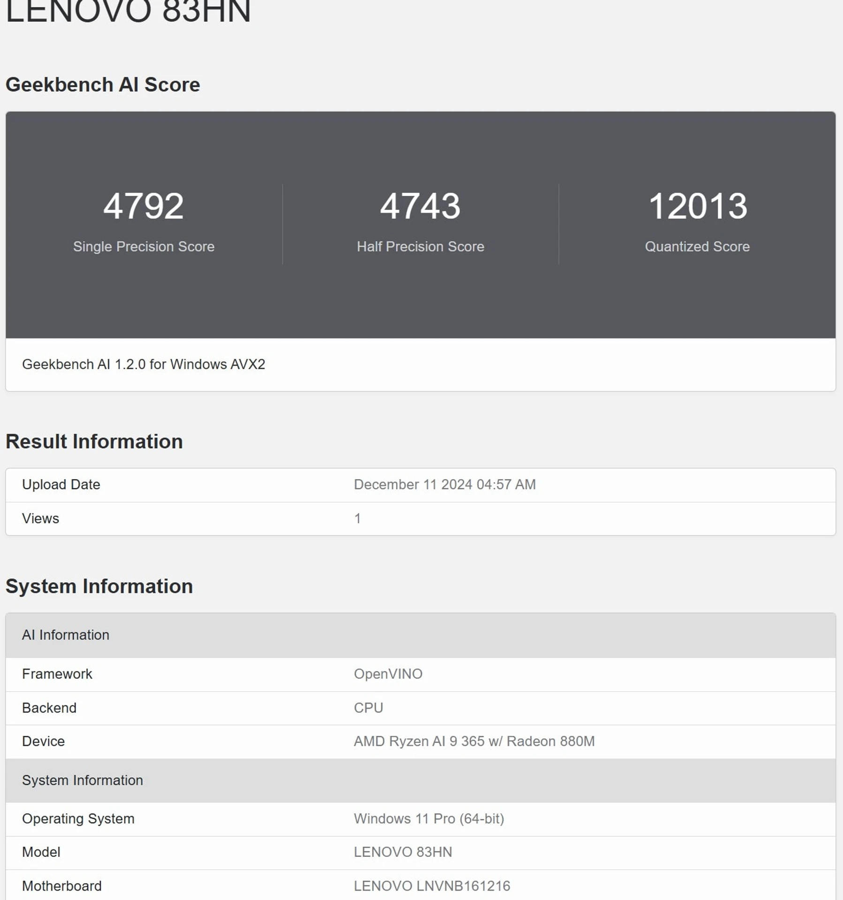Screen dimensions: 843x900
Task: Click the Device label
Action: (x=43, y=741)
